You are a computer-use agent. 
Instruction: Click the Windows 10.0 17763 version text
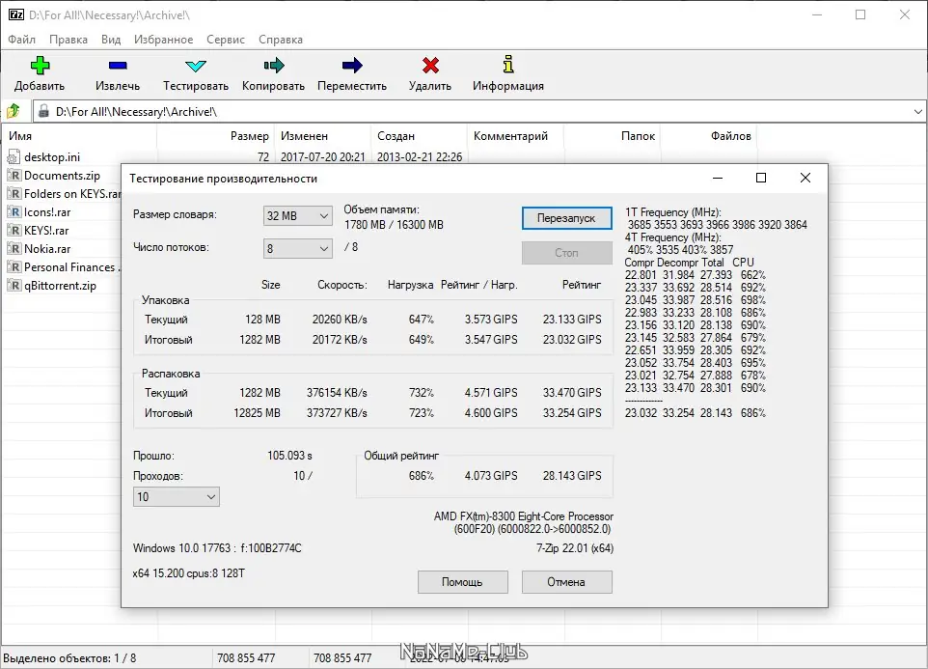coord(217,548)
